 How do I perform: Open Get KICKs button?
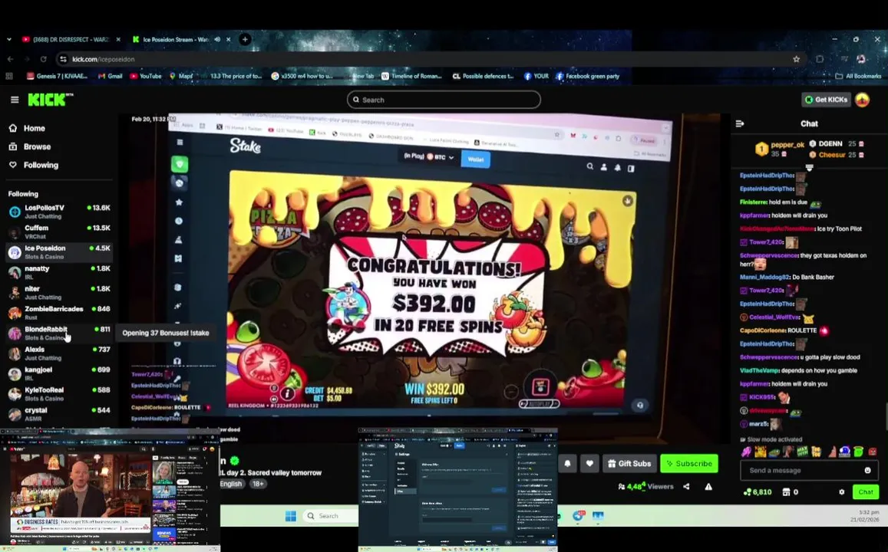click(827, 100)
